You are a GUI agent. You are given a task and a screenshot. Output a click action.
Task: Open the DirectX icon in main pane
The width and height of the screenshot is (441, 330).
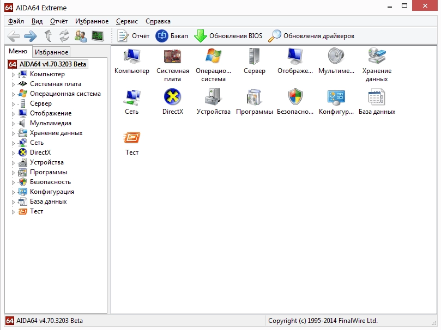172,97
